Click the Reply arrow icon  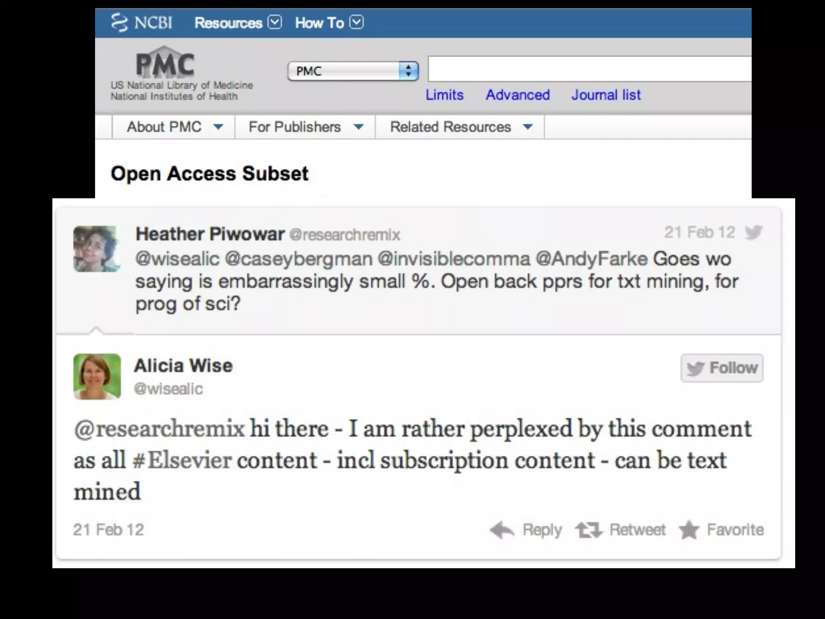click(x=502, y=530)
